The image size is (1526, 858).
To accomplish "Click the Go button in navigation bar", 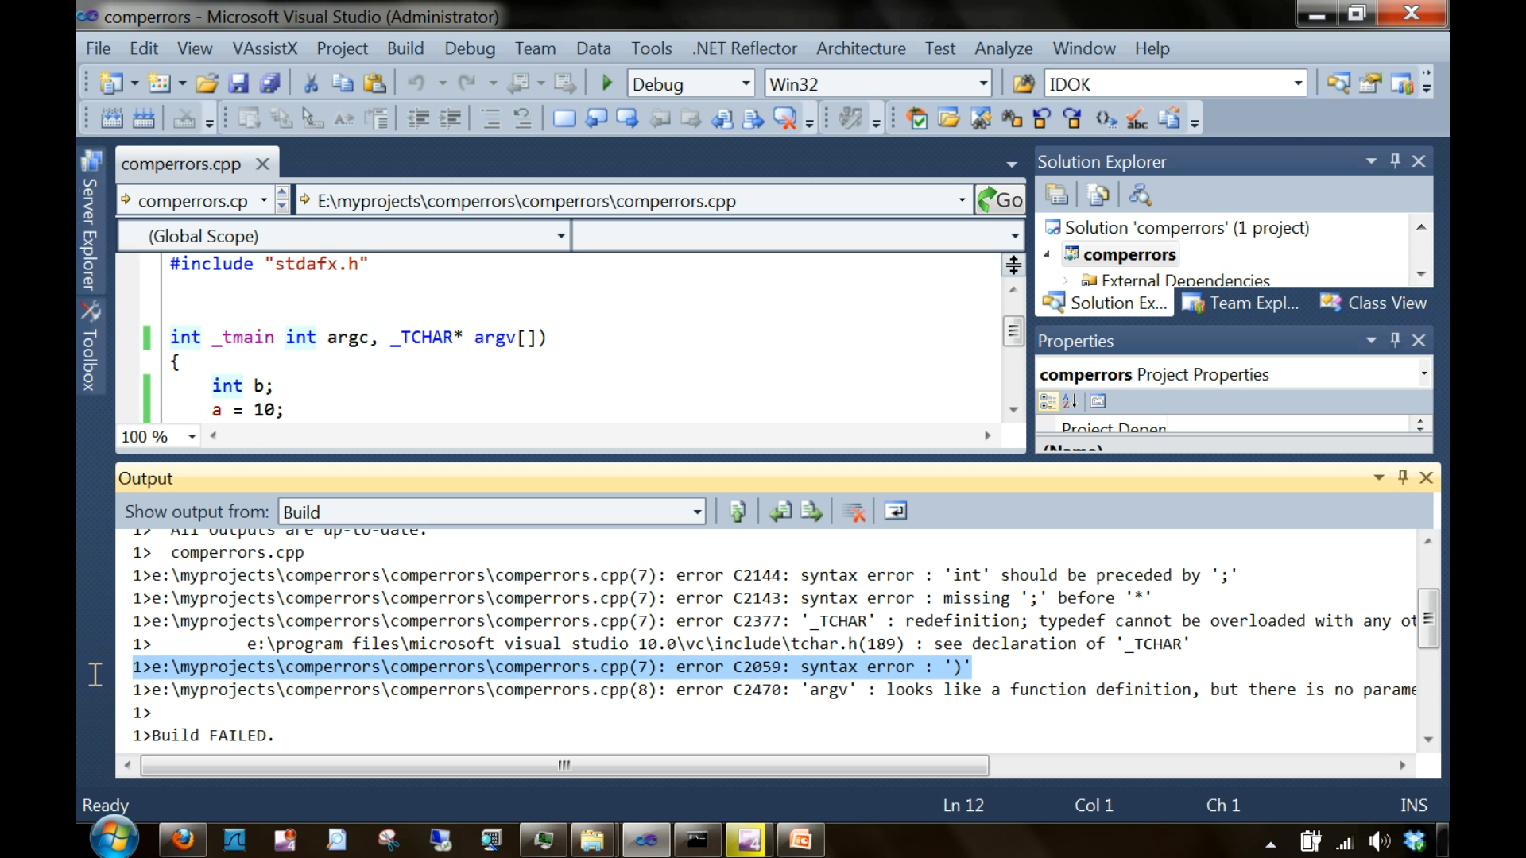I will click(x=1001, y=200).
